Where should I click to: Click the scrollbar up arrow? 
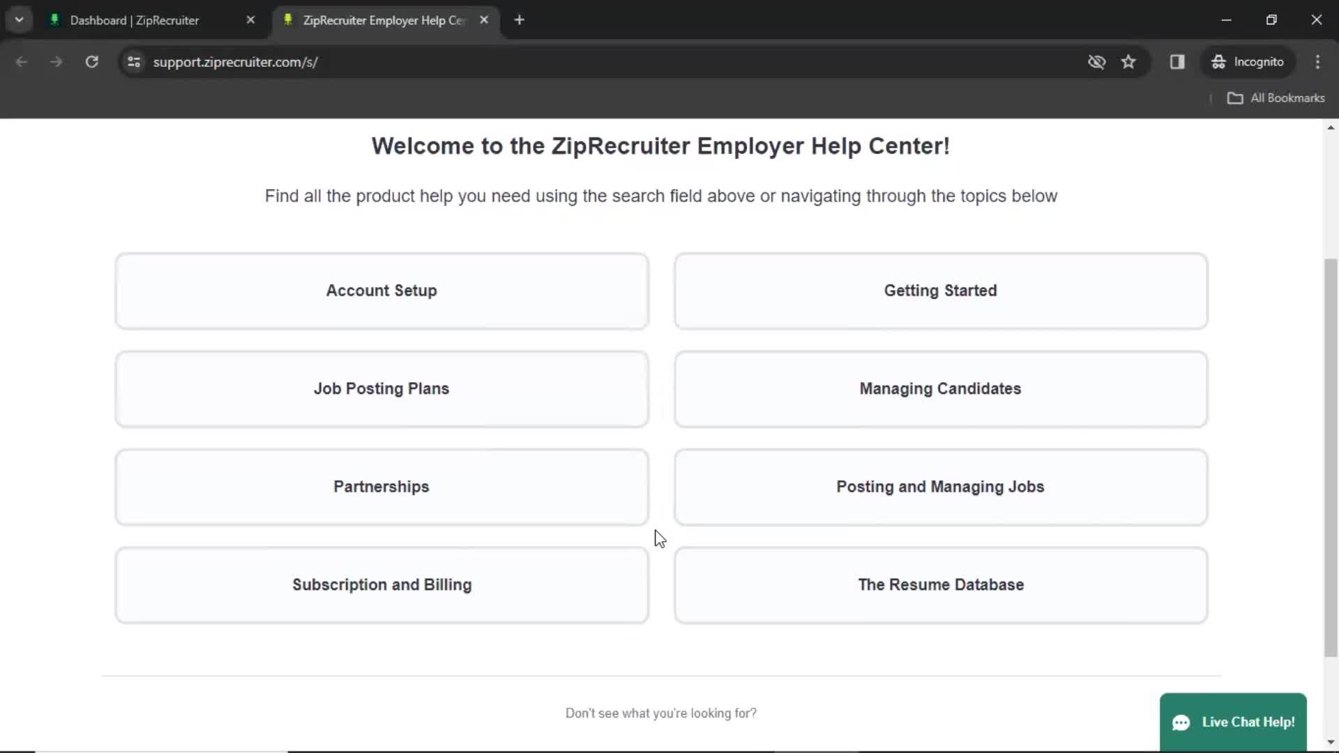(1331, 128)
